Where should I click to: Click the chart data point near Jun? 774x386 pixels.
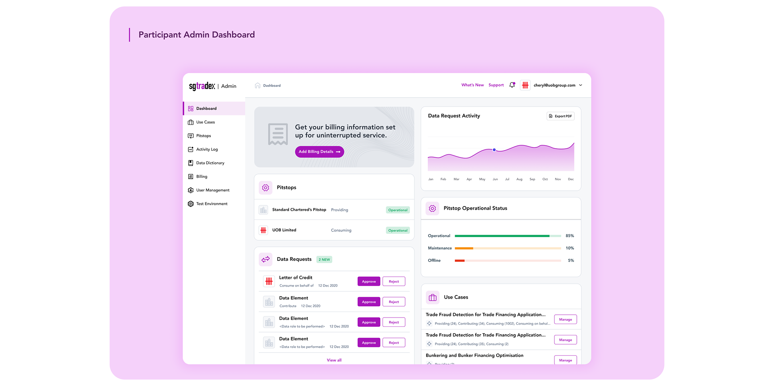(x=494, y=150)
